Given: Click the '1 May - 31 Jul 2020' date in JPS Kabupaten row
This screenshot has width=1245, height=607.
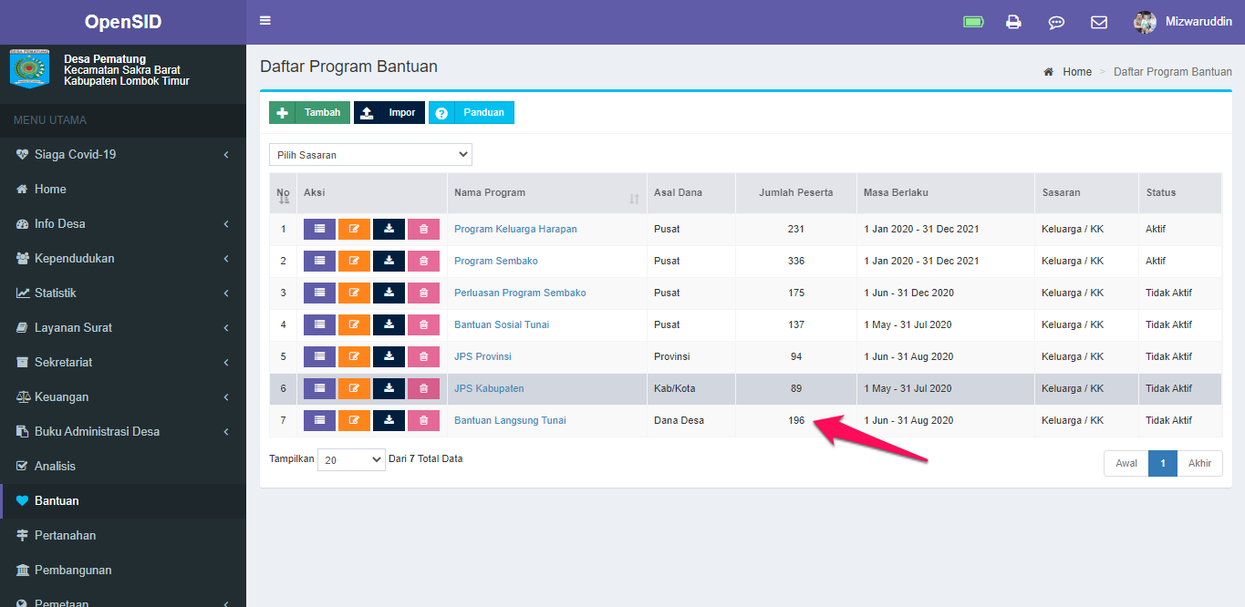Looking at the screenshot, I should coord(908,389).
